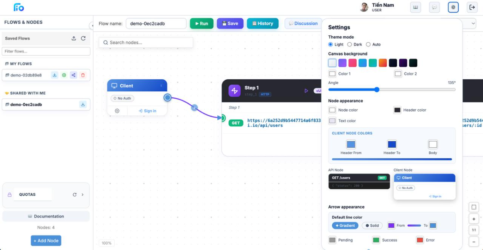The width and height of the screenshot is (483, 250).
Task: Open the Node color swatch
Action: coord(332,110)
